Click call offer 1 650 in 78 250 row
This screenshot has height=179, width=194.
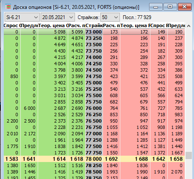pyautogui.click(x=30, y=165)
